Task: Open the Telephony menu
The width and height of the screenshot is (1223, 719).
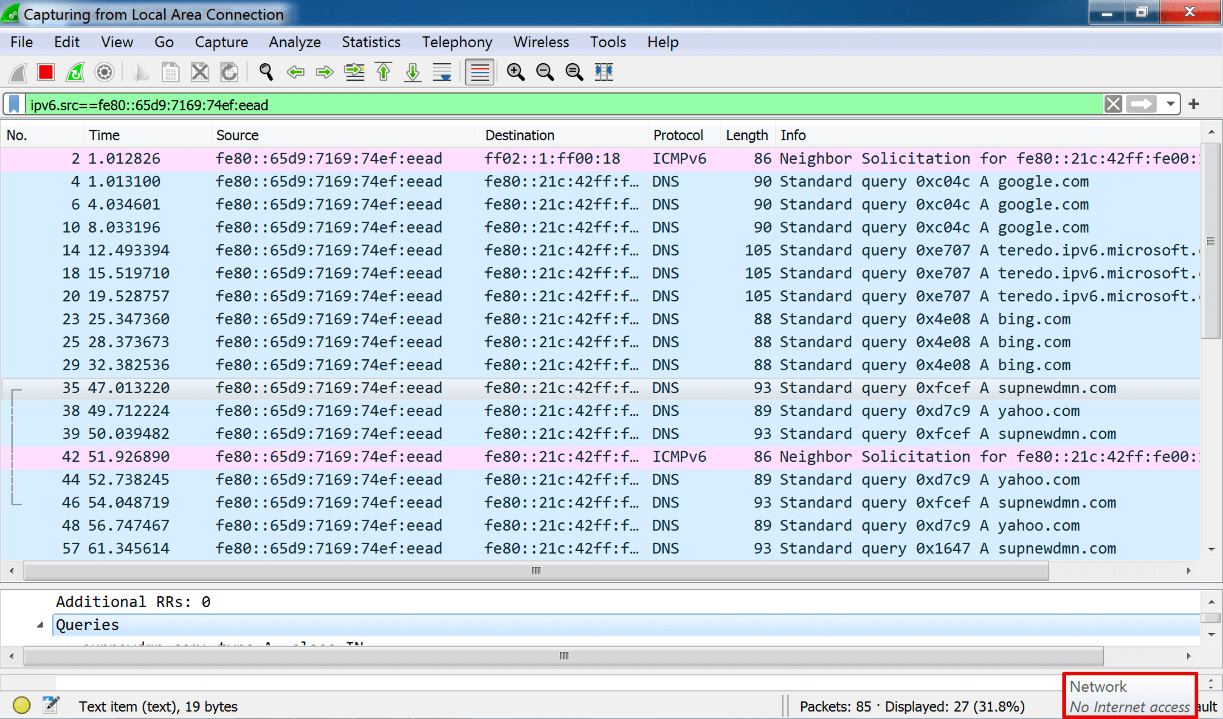Action: click(x=457, y=42)
